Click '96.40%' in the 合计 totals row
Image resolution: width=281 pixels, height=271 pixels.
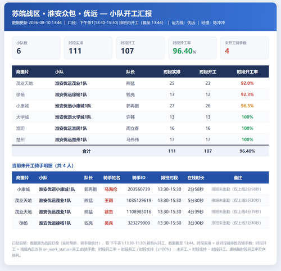point(247,151)
